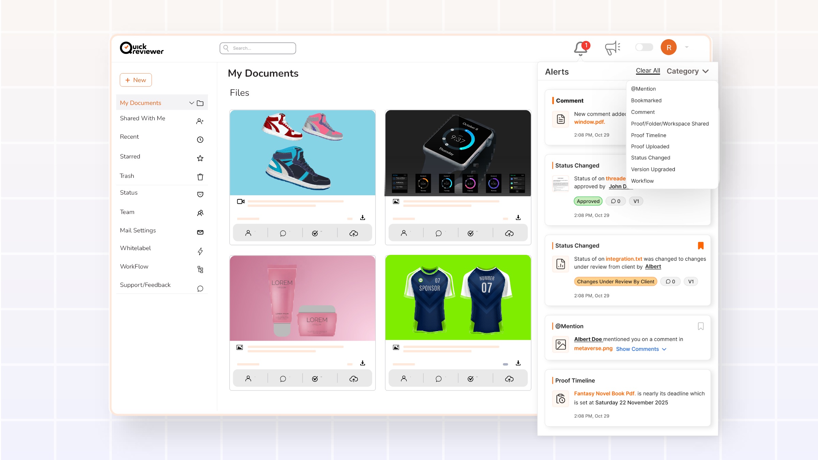Click the New button in sidebar

[x=136, y=80]
